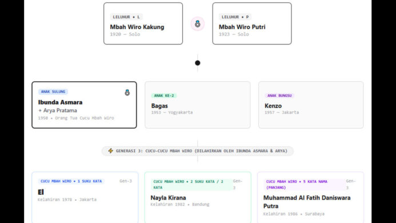396x223 pixels.
Task: Click the lightning icon in the Generasi 3 banner
Action: [x=111, y=151]
